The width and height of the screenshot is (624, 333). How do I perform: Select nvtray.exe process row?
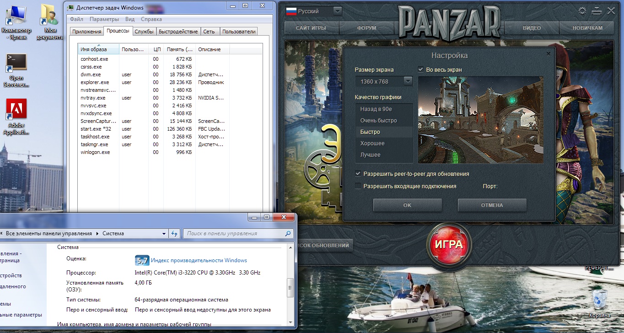tap(170, 98)
